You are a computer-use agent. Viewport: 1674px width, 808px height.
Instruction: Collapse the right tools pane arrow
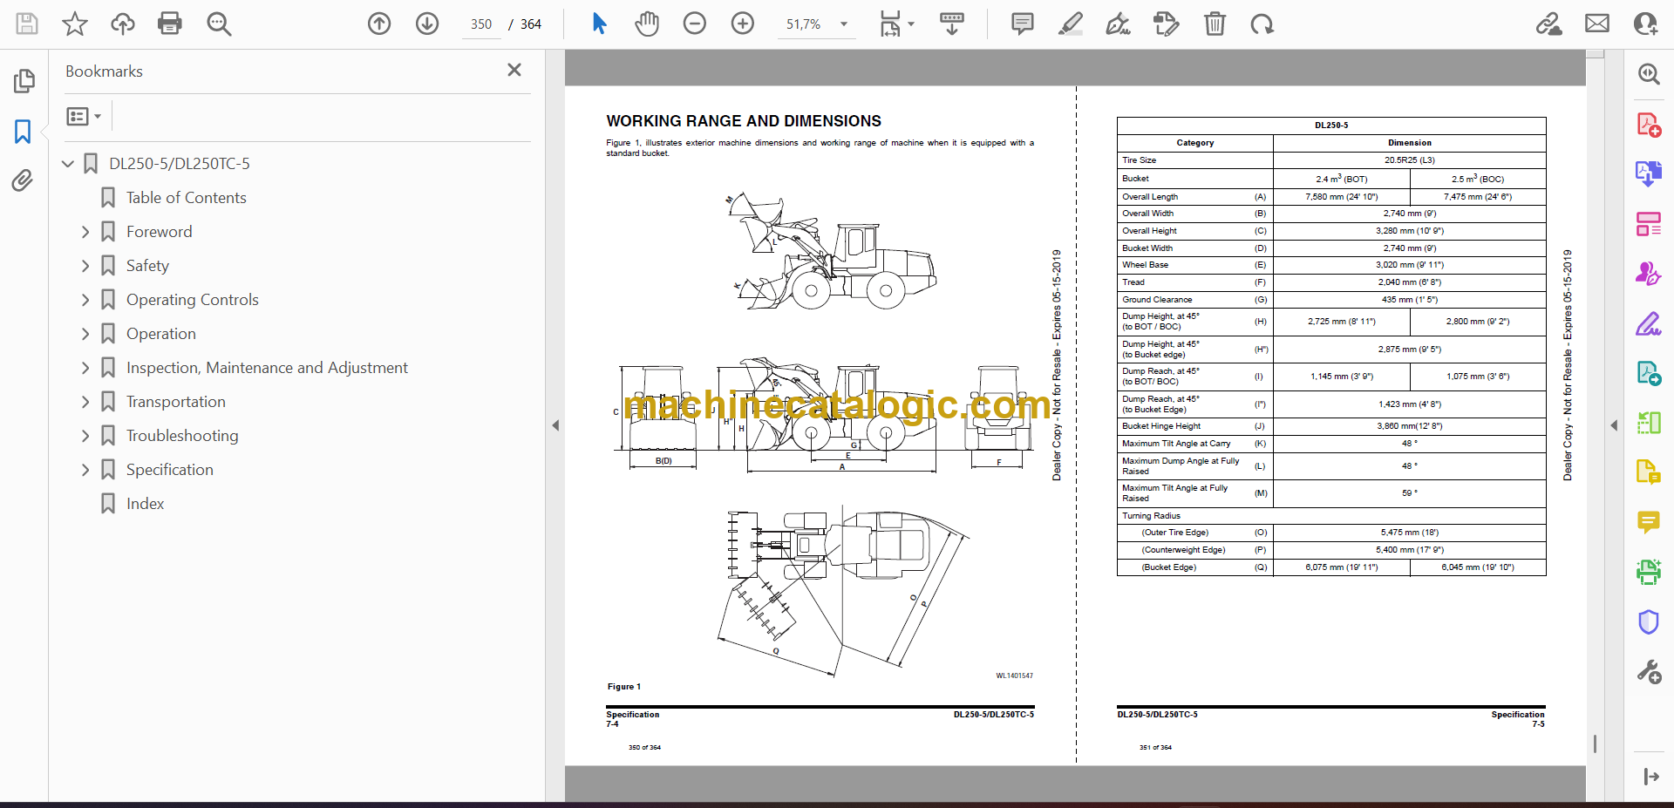pos(1614,425)
